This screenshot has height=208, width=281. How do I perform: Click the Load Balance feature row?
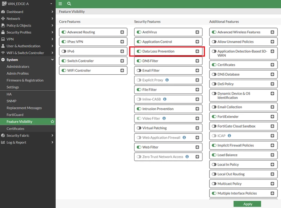click(243, 155)
